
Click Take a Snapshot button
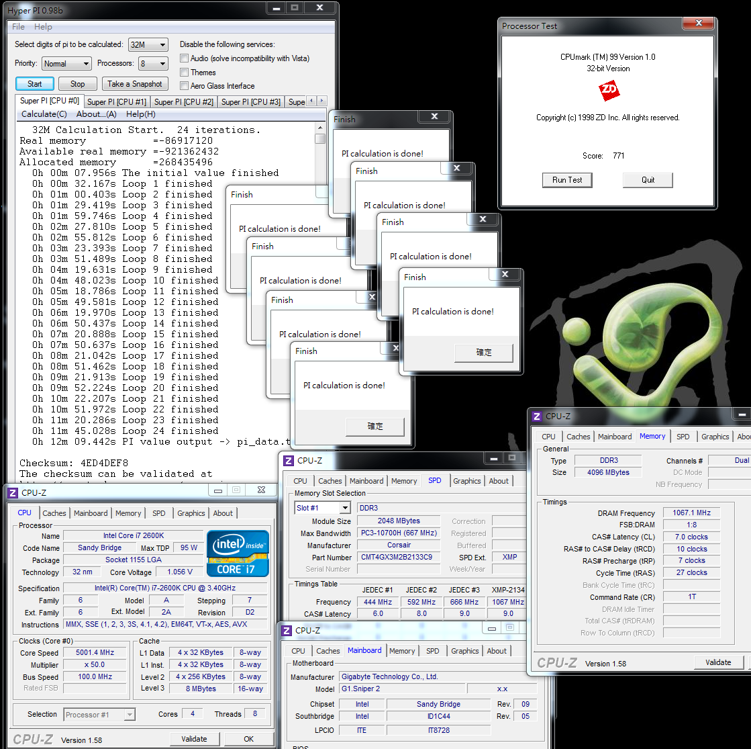pos(135,84)
